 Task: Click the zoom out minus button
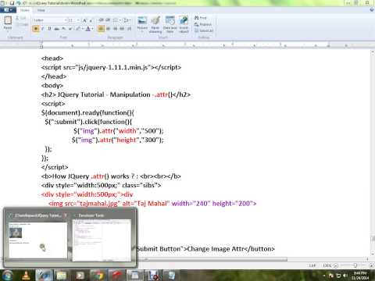coord(336,265)
